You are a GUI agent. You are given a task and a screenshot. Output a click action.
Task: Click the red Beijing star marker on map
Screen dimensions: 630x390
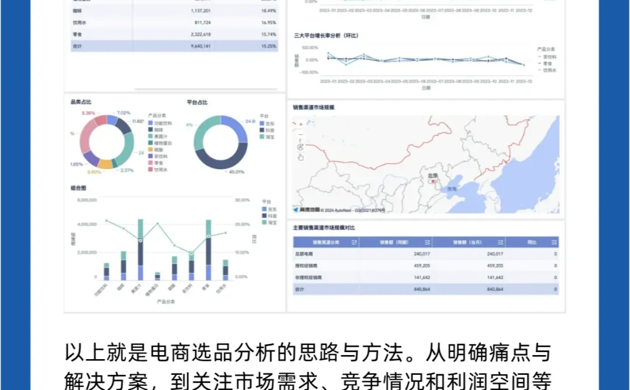pyautogui.click(x=433, y=181)
